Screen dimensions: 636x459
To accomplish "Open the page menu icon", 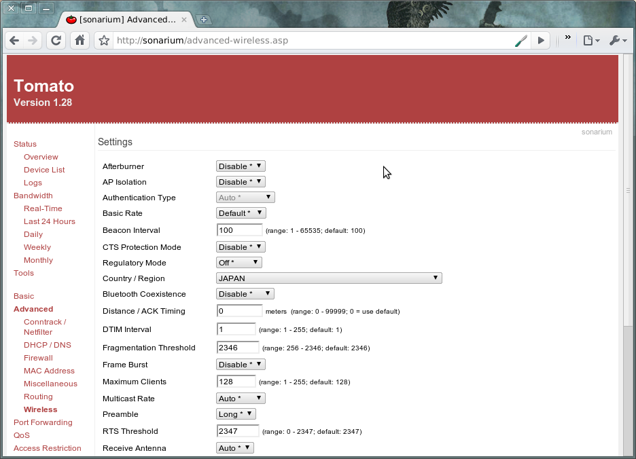I will click(591, 41).
